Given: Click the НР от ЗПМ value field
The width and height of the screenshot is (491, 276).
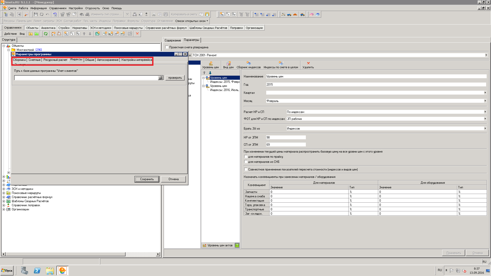Looking at the screenshot, I should point(286,137).
